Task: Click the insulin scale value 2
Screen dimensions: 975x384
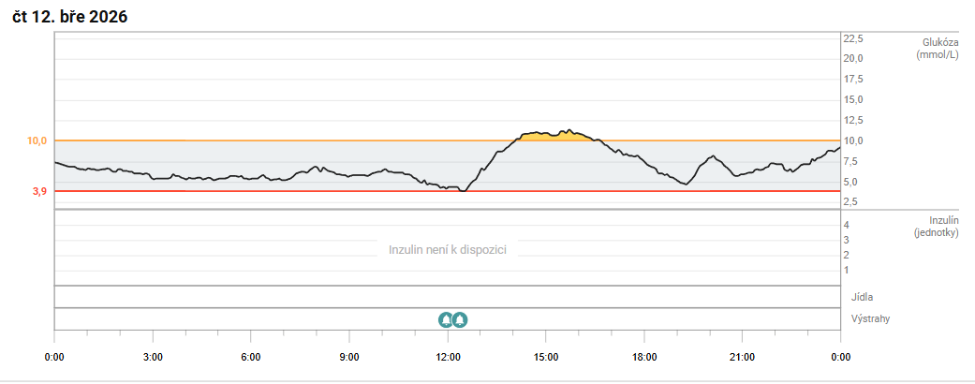Action: pos(847,255)
